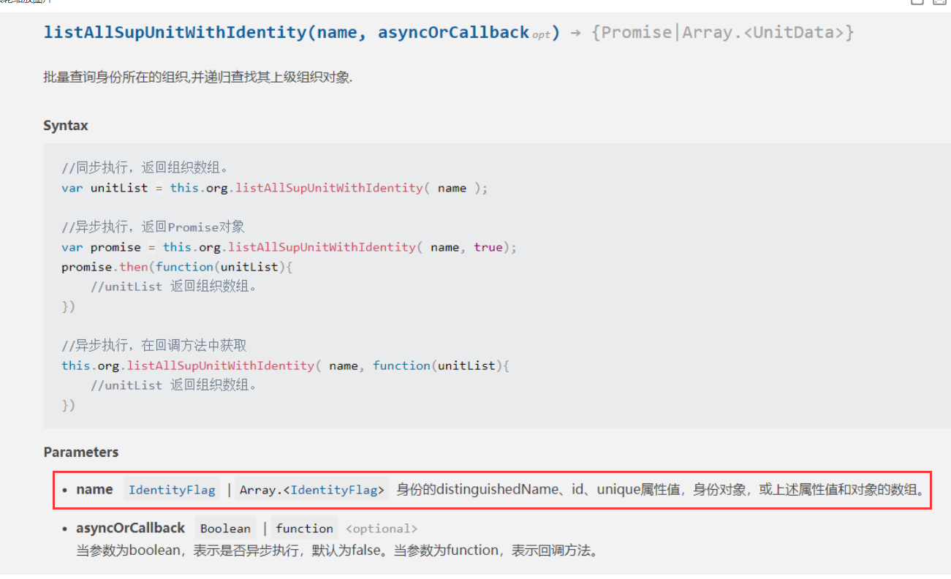This screenshot has width=951, height=579.
Task: Click the description starting 当参数为boolean
Action: coord(337,550)
